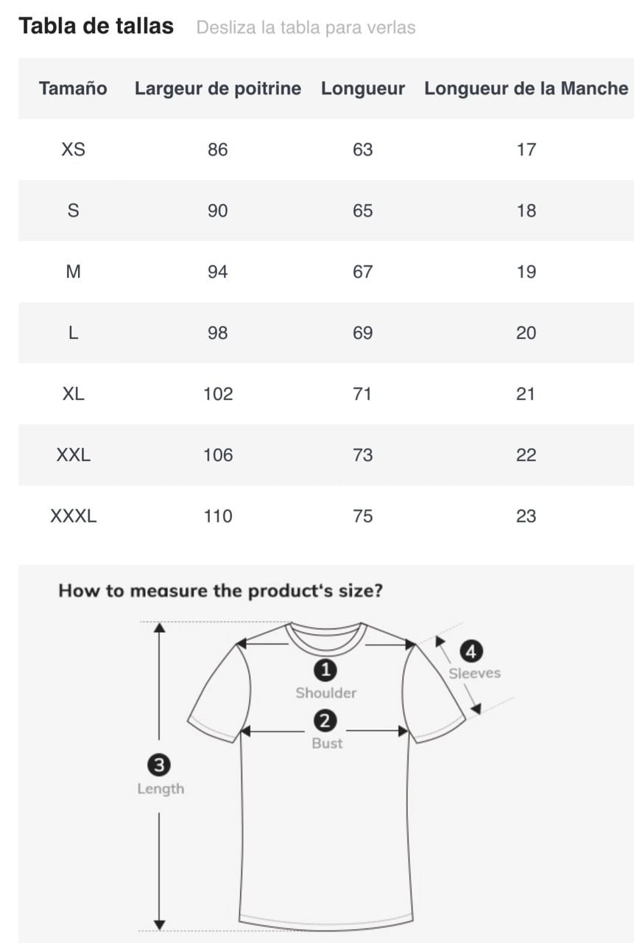Click the Desliza la tabla para verlas hint
Screen dimensions: 634x943
pyautogui.click(x=306, y=28)
